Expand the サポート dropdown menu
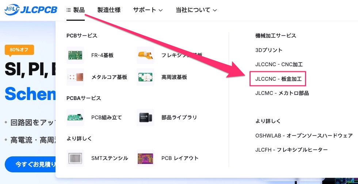The height and width of the screenshot is (184, 358). click(x=148, y=10)
